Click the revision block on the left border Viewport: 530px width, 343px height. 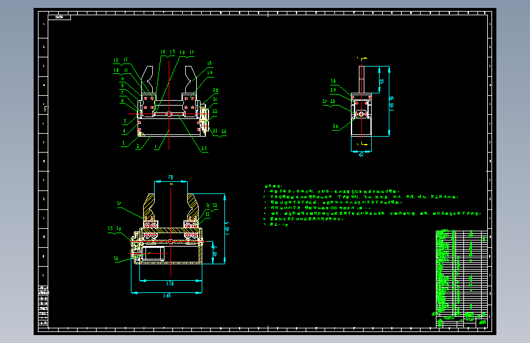[43, 306]
